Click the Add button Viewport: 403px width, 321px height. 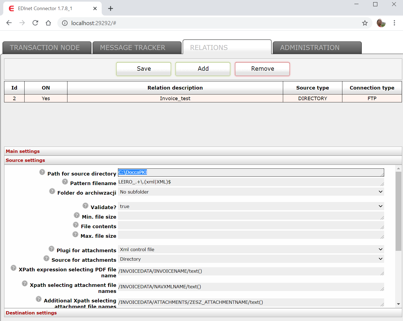[x=203, y=69]
